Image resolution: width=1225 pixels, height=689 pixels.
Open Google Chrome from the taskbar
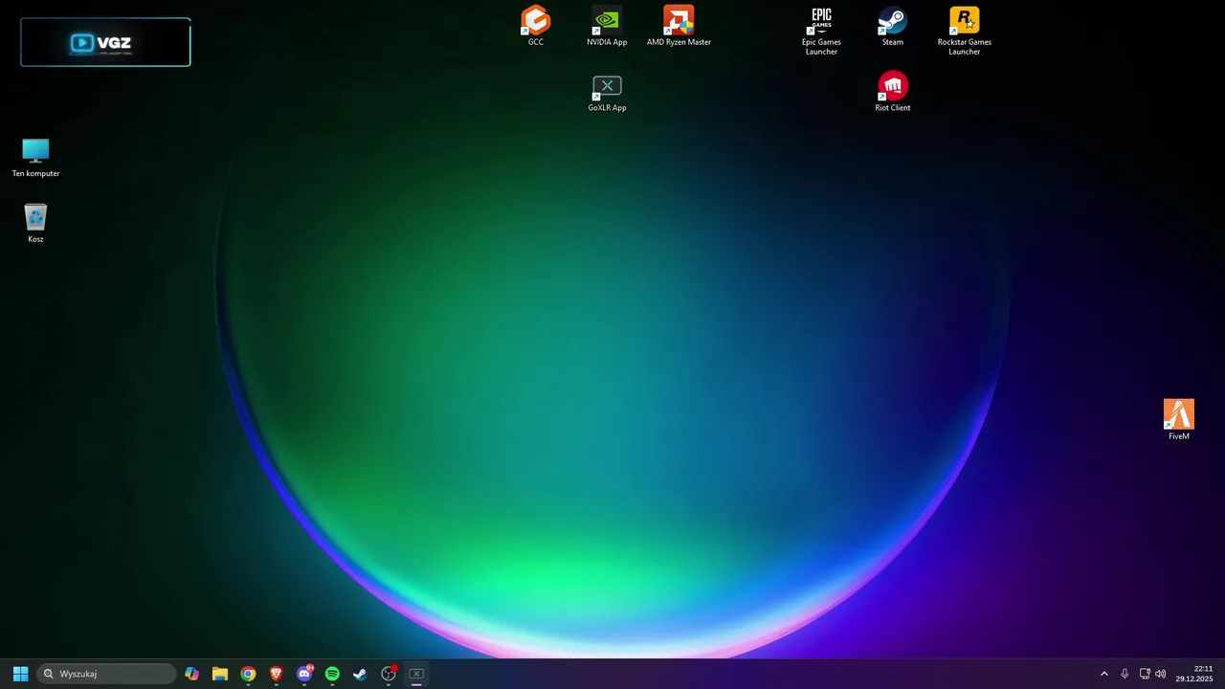(248, 674)
